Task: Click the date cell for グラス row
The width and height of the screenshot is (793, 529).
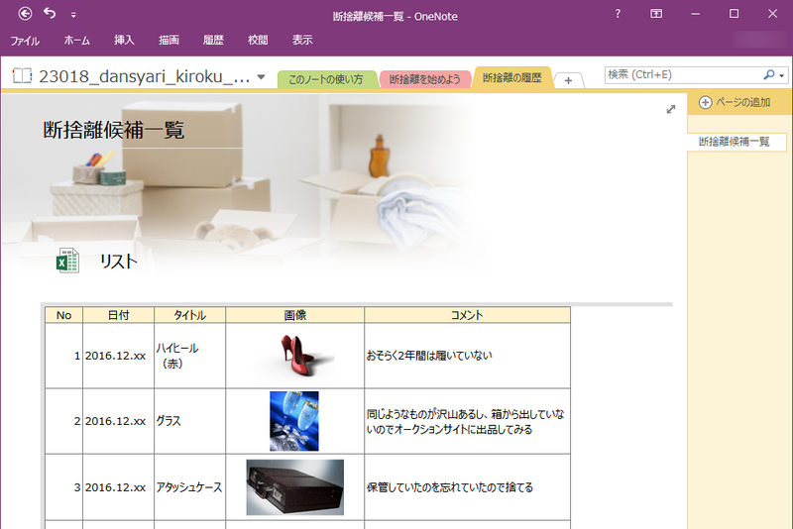Action: tap(118, 421)
